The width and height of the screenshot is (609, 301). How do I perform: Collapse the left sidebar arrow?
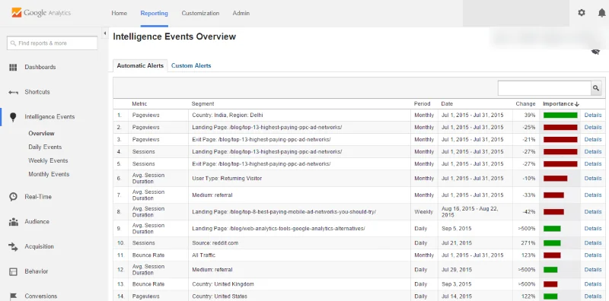105,33
